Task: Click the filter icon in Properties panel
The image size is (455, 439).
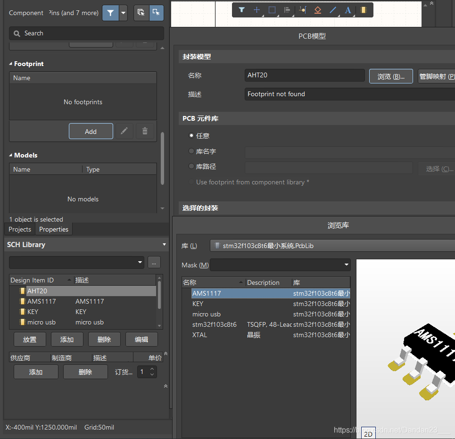Action: [x=110, y=13]
